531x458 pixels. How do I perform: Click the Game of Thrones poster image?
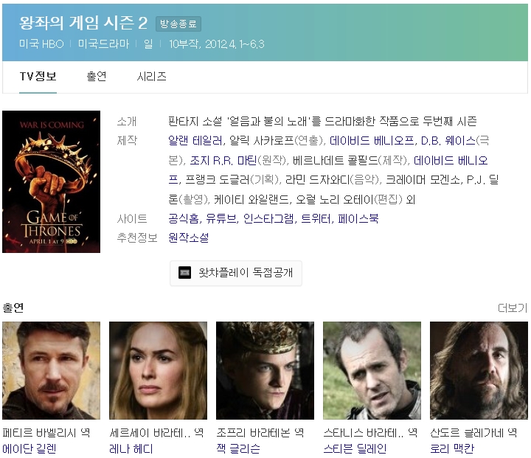pyautogui.click(x=51, y=181)
